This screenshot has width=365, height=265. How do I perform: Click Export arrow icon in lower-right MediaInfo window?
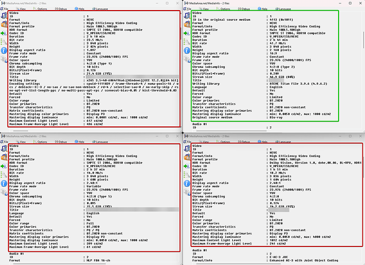click(x=187, y=166)
